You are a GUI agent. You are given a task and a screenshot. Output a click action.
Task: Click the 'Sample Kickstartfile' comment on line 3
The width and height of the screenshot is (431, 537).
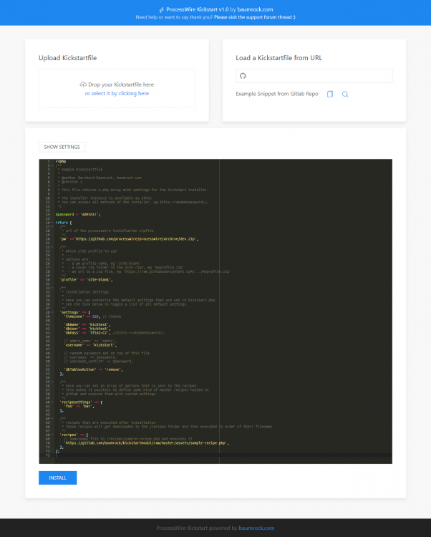(80, 170)
